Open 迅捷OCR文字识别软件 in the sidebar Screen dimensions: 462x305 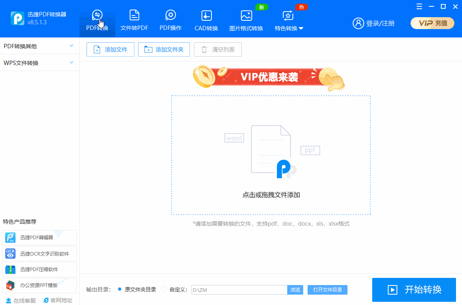click(x=39, y=254)
